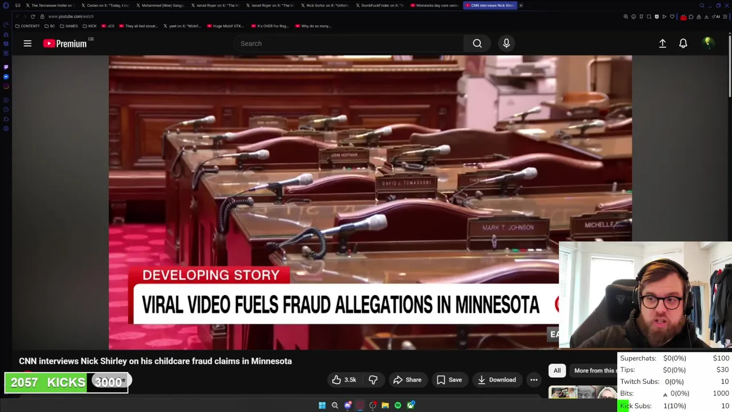This screenshot has width=732, height=412.
Task: Switch to The Tennessee Holler tab
Action: click(50, 5)
